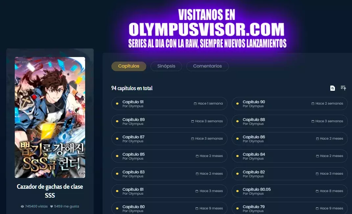Image resolution: width=352 pixels, height=214 pixels.
Task: Click 'Hace 1 semana' on Capítulo 91
Action: coord(210,104)
